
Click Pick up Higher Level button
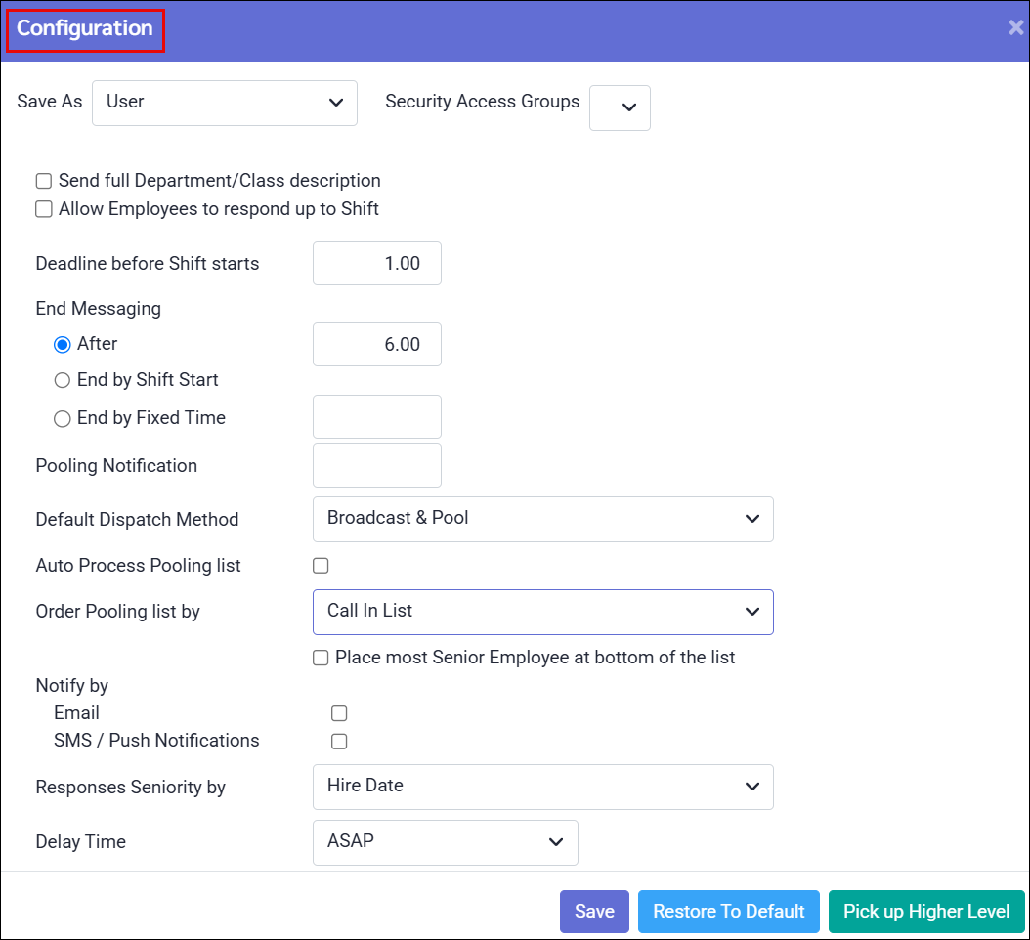(x=926, y=911)
